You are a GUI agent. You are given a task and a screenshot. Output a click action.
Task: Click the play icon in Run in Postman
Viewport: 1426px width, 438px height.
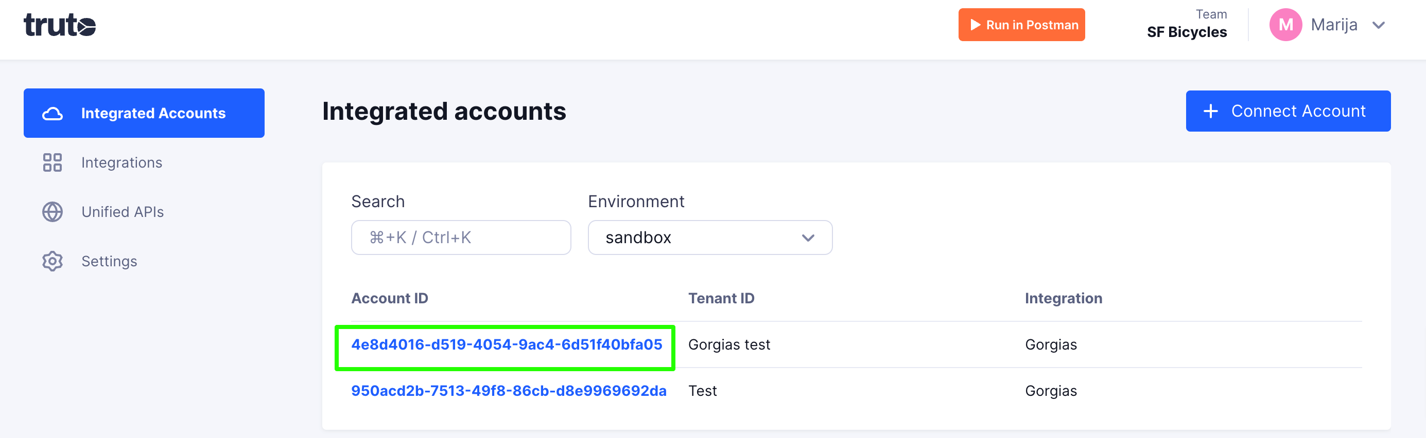point(975,25)
